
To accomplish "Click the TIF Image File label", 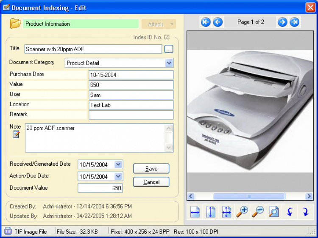I will click(31, 232).
